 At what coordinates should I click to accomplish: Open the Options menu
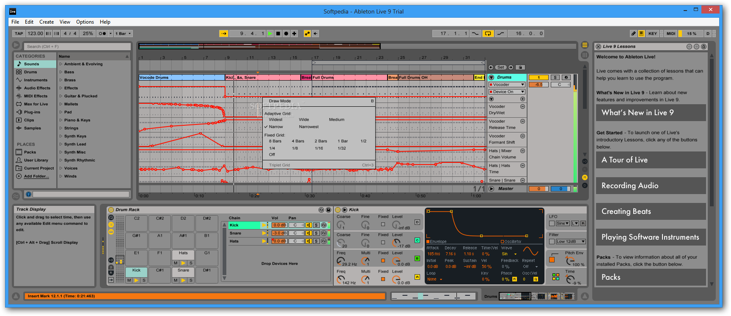pos(85,22)
